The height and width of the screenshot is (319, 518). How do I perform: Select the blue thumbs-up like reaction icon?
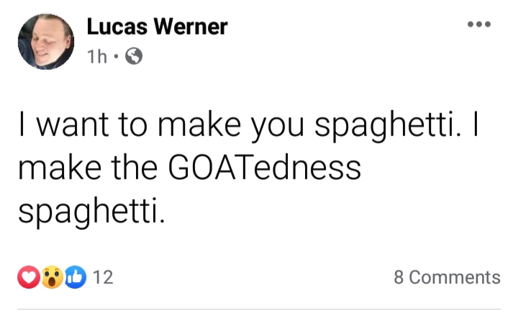(x=76, y=277)
